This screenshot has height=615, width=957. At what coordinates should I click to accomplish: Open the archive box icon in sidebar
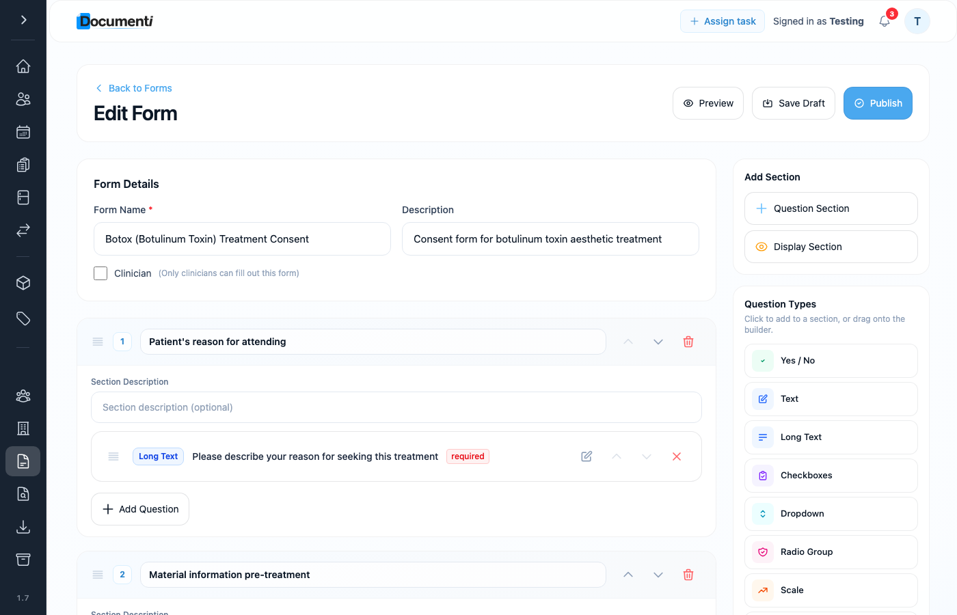[23, 560]
